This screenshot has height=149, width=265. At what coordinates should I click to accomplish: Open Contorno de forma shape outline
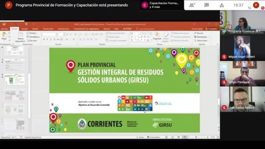coord(180,37)
